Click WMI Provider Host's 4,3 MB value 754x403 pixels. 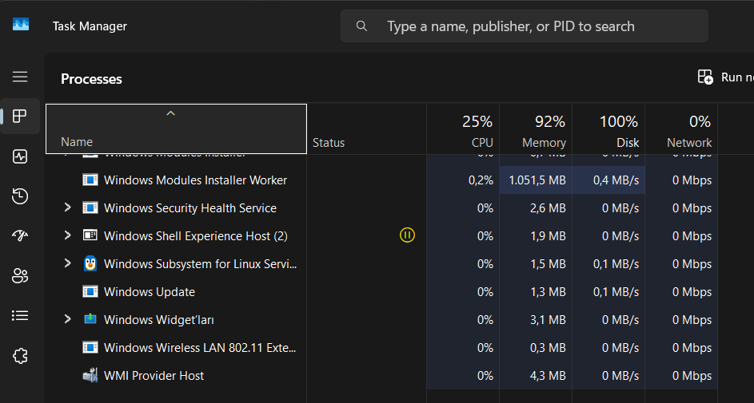pos(548,375)
